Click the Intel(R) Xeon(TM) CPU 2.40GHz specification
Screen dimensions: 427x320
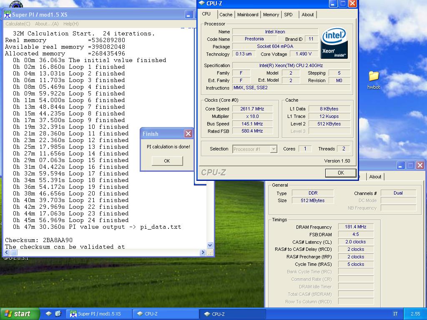(291, 65)
